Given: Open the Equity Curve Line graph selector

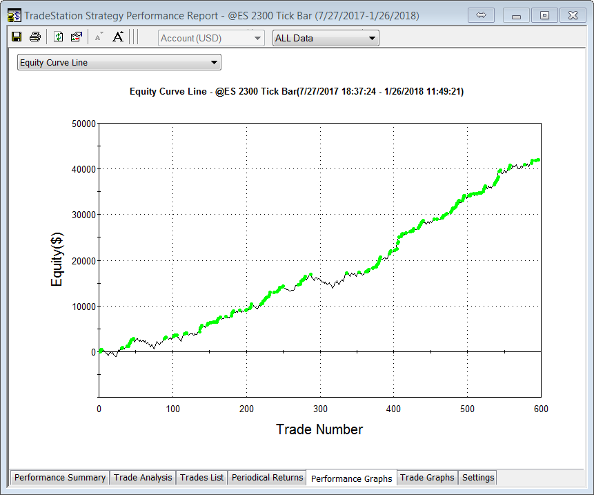Looking at the screenshot, I should pyautogui.click(x=119, y=63).
